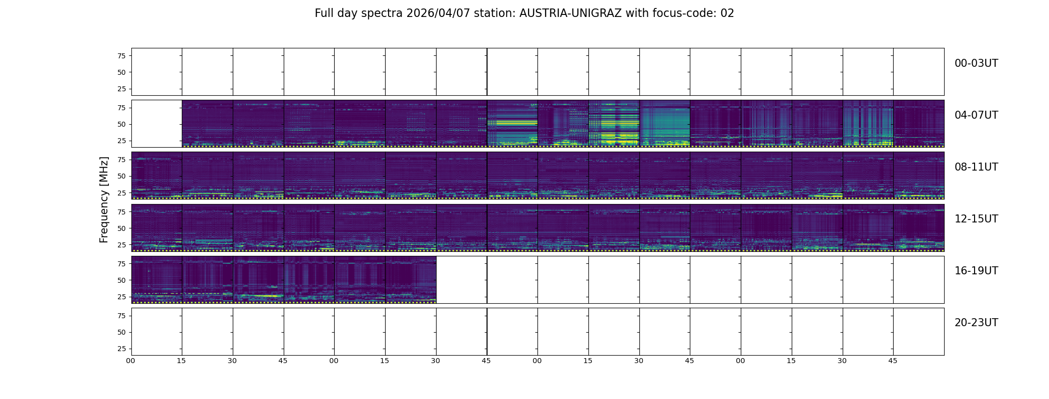
Task: Open the 10:00 UT spectrogram panel
Action: coord(563,176)
